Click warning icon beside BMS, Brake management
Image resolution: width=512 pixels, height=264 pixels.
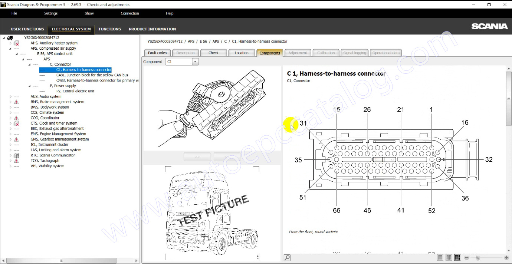[x=16, y=102]
